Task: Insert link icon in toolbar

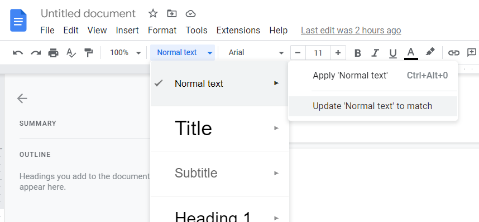Action: point(454,53)
